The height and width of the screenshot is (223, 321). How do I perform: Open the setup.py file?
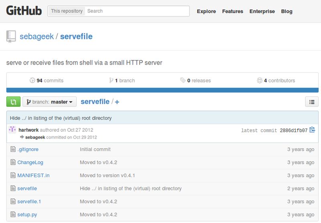click(x=27, y=215)
